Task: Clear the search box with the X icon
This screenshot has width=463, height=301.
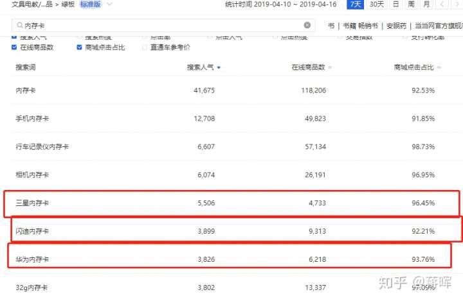Action: [x=307, y=26]
